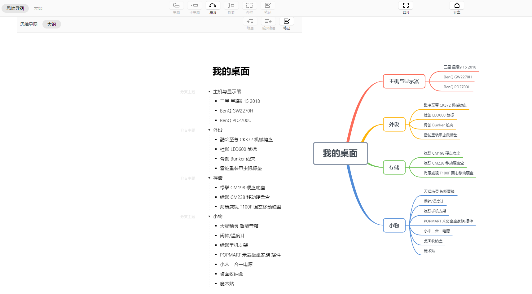Click outline item 桌面收纳盒

coord(231,274)
